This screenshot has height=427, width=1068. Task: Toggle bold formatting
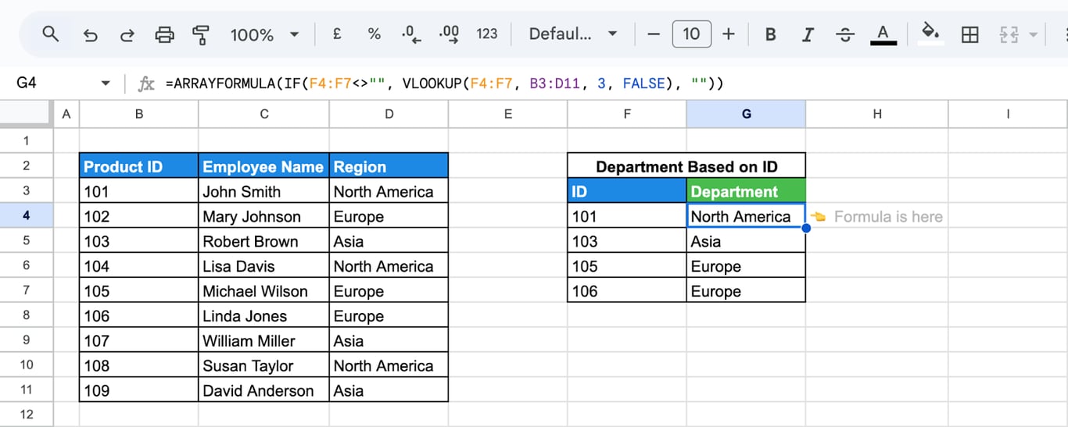pos(771,34)
